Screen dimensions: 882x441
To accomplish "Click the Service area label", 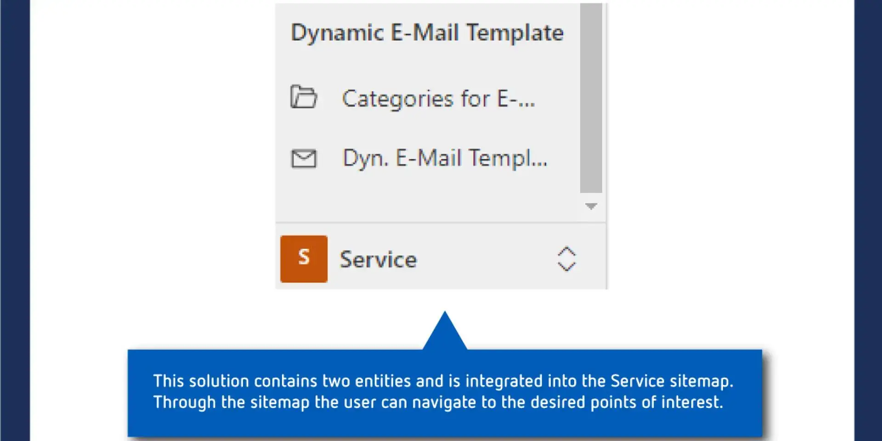I will click(378, 260).
